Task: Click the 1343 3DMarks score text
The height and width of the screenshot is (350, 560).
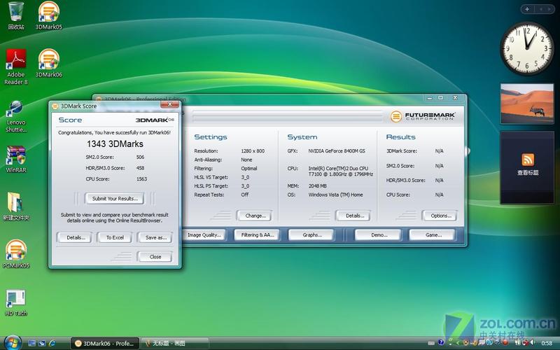Action: (115, 144)
